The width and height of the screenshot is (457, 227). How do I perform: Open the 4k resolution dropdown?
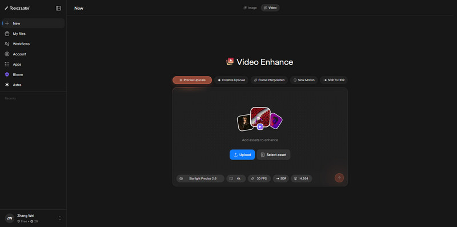[x=236, y=178]
